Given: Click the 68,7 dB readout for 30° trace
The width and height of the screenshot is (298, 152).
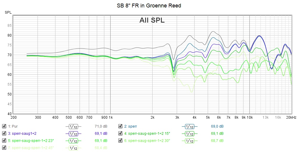Looking at the screenshot, I should tap(217, 141).
